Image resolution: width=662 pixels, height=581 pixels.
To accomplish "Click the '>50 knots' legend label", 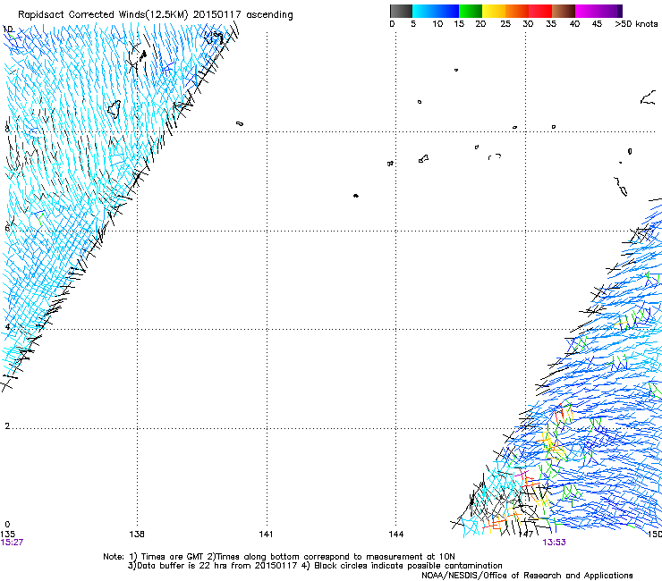I will pyautogui.click(x=636, y=24).
